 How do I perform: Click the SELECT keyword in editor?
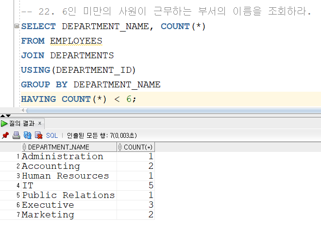point(38,26)
